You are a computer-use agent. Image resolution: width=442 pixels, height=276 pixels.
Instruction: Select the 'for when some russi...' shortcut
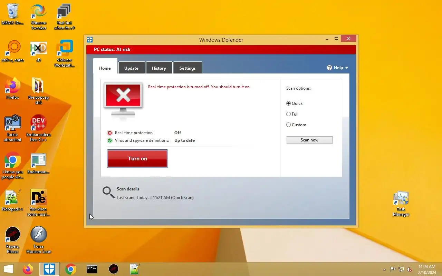point(38,203)
